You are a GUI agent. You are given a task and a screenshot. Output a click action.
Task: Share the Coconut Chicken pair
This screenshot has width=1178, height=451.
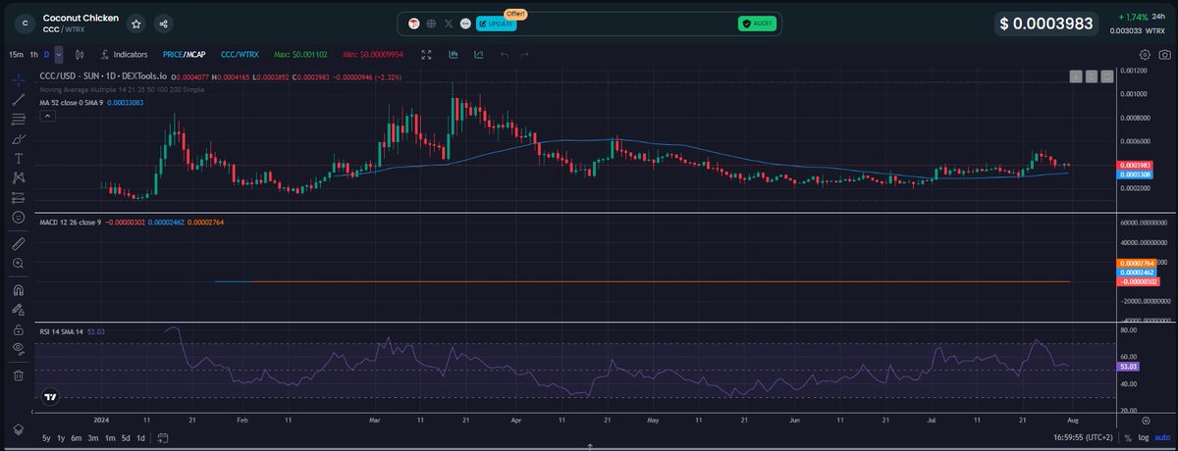163,23
